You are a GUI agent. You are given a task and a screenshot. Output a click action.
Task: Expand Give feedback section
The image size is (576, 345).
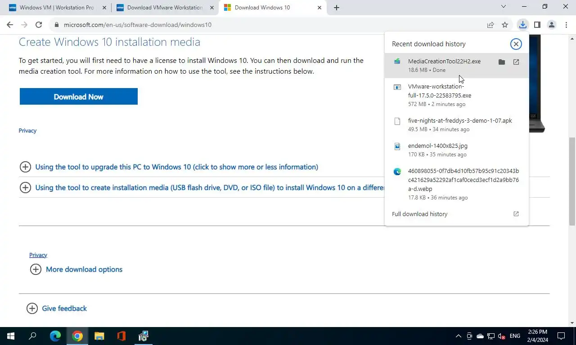click(57, 309)
